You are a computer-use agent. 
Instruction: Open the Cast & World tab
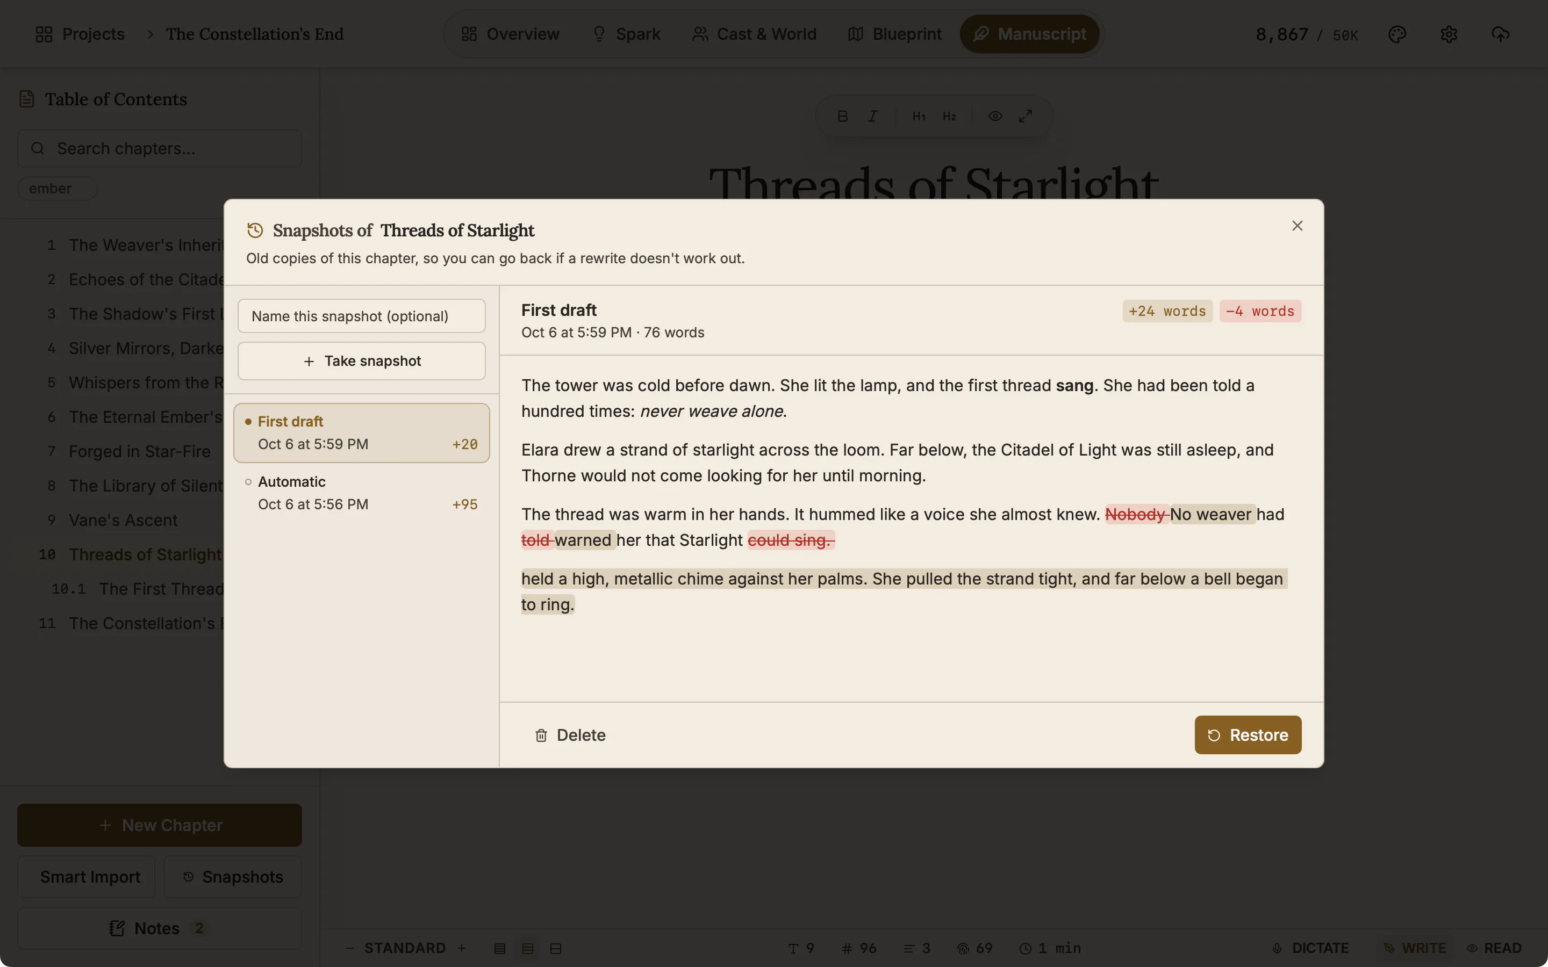[x=754, y=34]
